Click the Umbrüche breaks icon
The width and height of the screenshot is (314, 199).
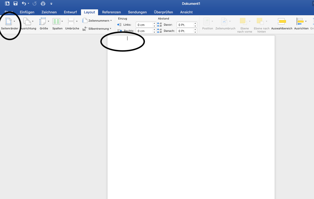click(71, 21)
